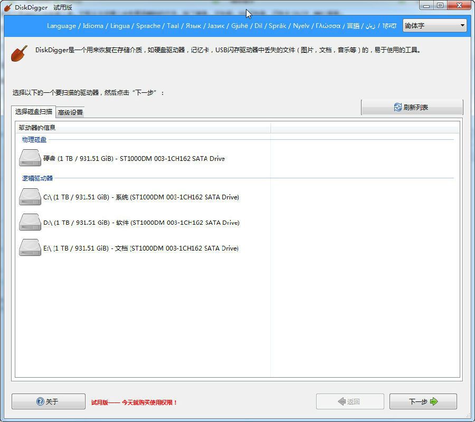475x422 pixels.
Task: Click the 返回 back button
Action: point(350,401)
